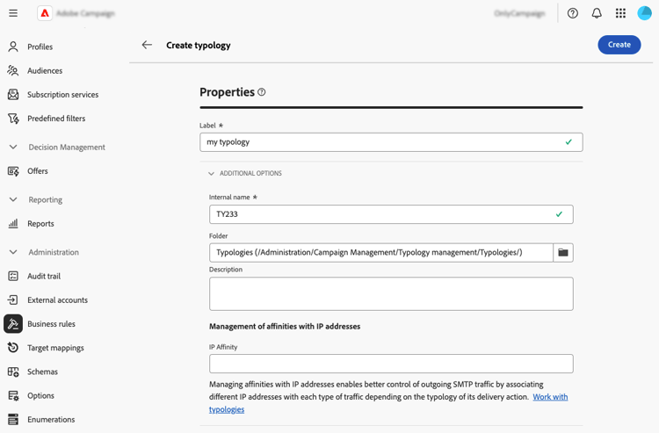Open Target mappings page
Viewport: 659px width, 433px height.
[x=54, y=348]
